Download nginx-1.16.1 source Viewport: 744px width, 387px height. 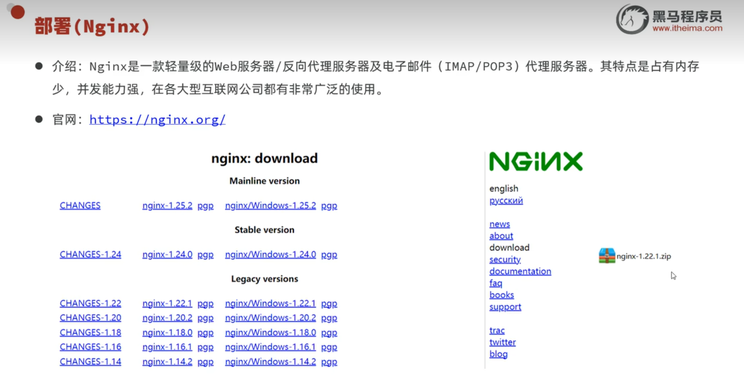(x=167, y=347)
